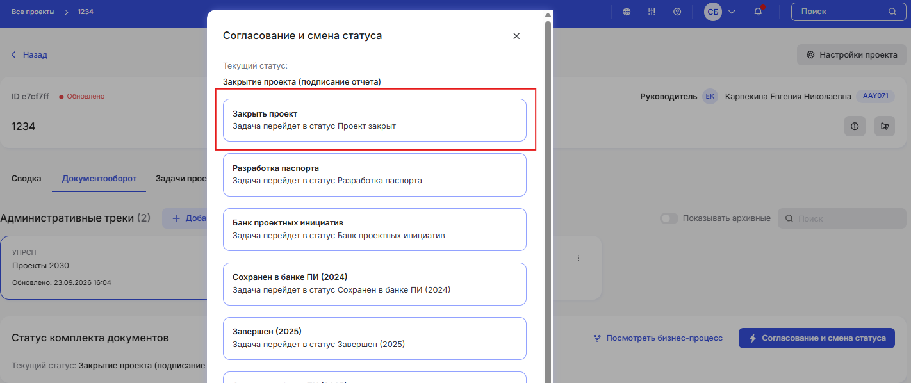Open the language globe icon

(627, 12)
